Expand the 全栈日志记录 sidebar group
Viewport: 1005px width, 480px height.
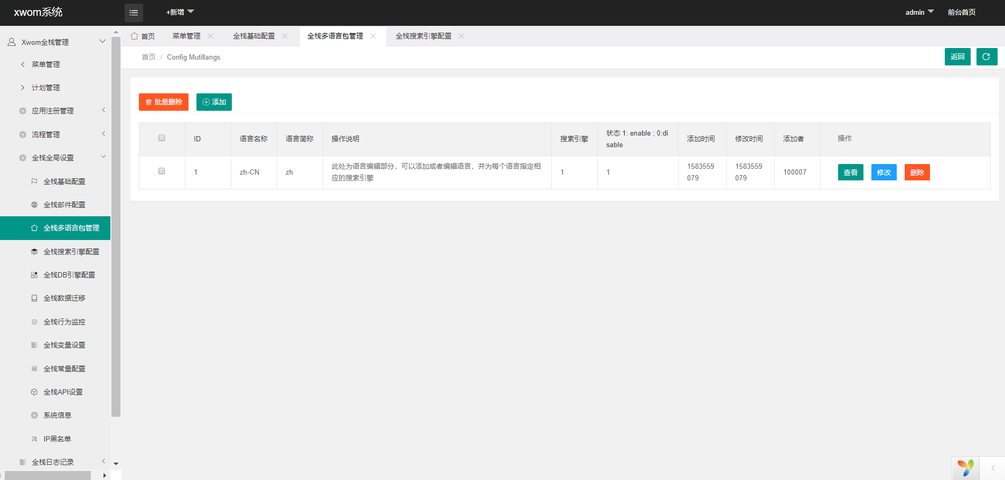click(x=104, y=462)
